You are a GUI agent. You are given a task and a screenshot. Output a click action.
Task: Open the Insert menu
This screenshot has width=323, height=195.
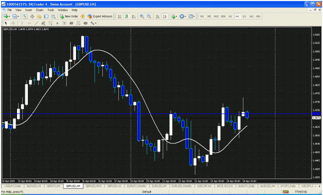28,10
